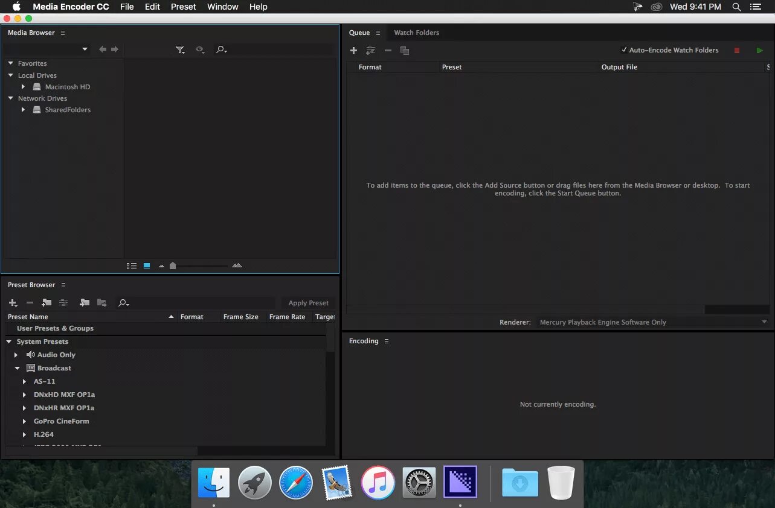
Task: Click the Remove minus icon in Queue toolbar
Action: [388, 51]
